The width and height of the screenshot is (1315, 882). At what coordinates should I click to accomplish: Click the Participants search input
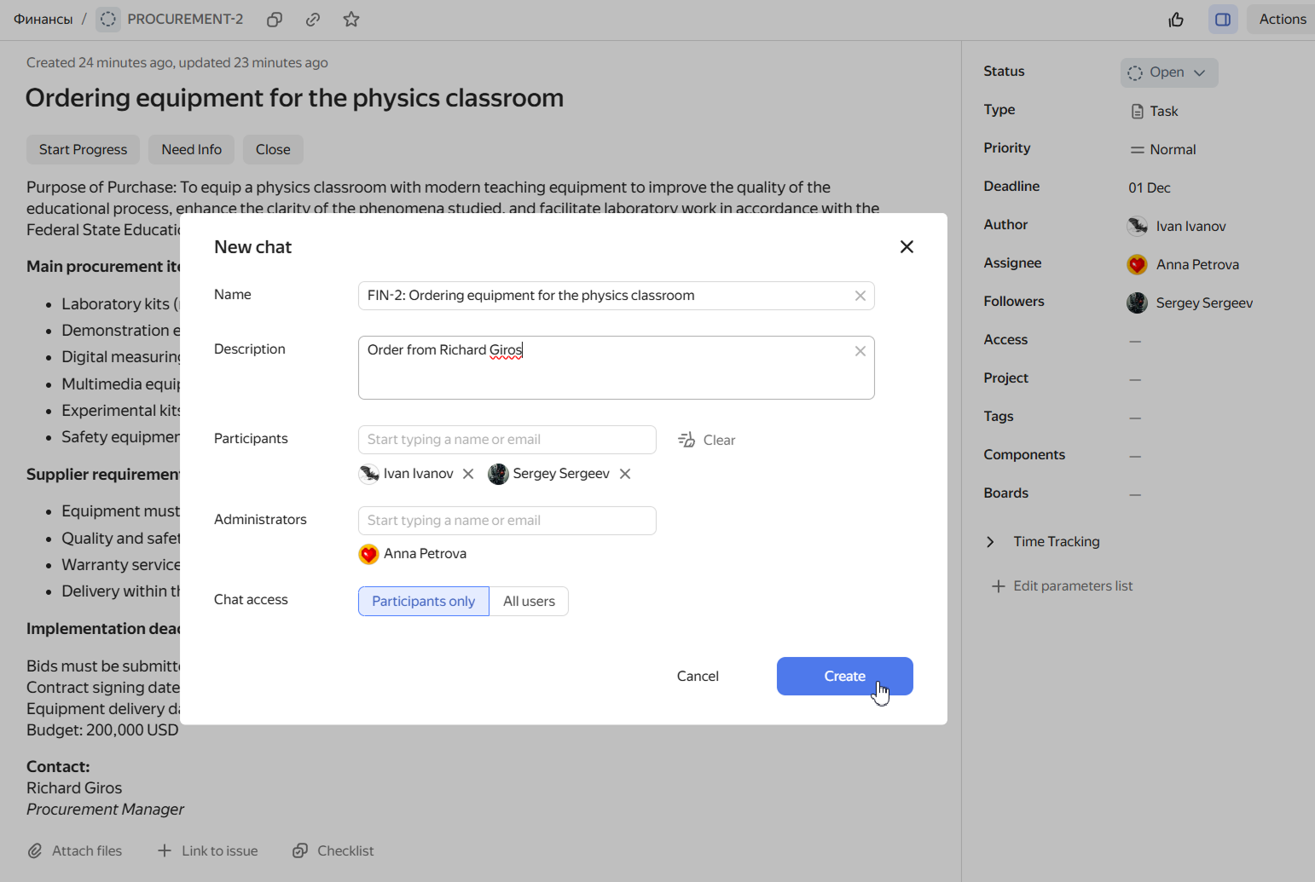pos(507,440)
